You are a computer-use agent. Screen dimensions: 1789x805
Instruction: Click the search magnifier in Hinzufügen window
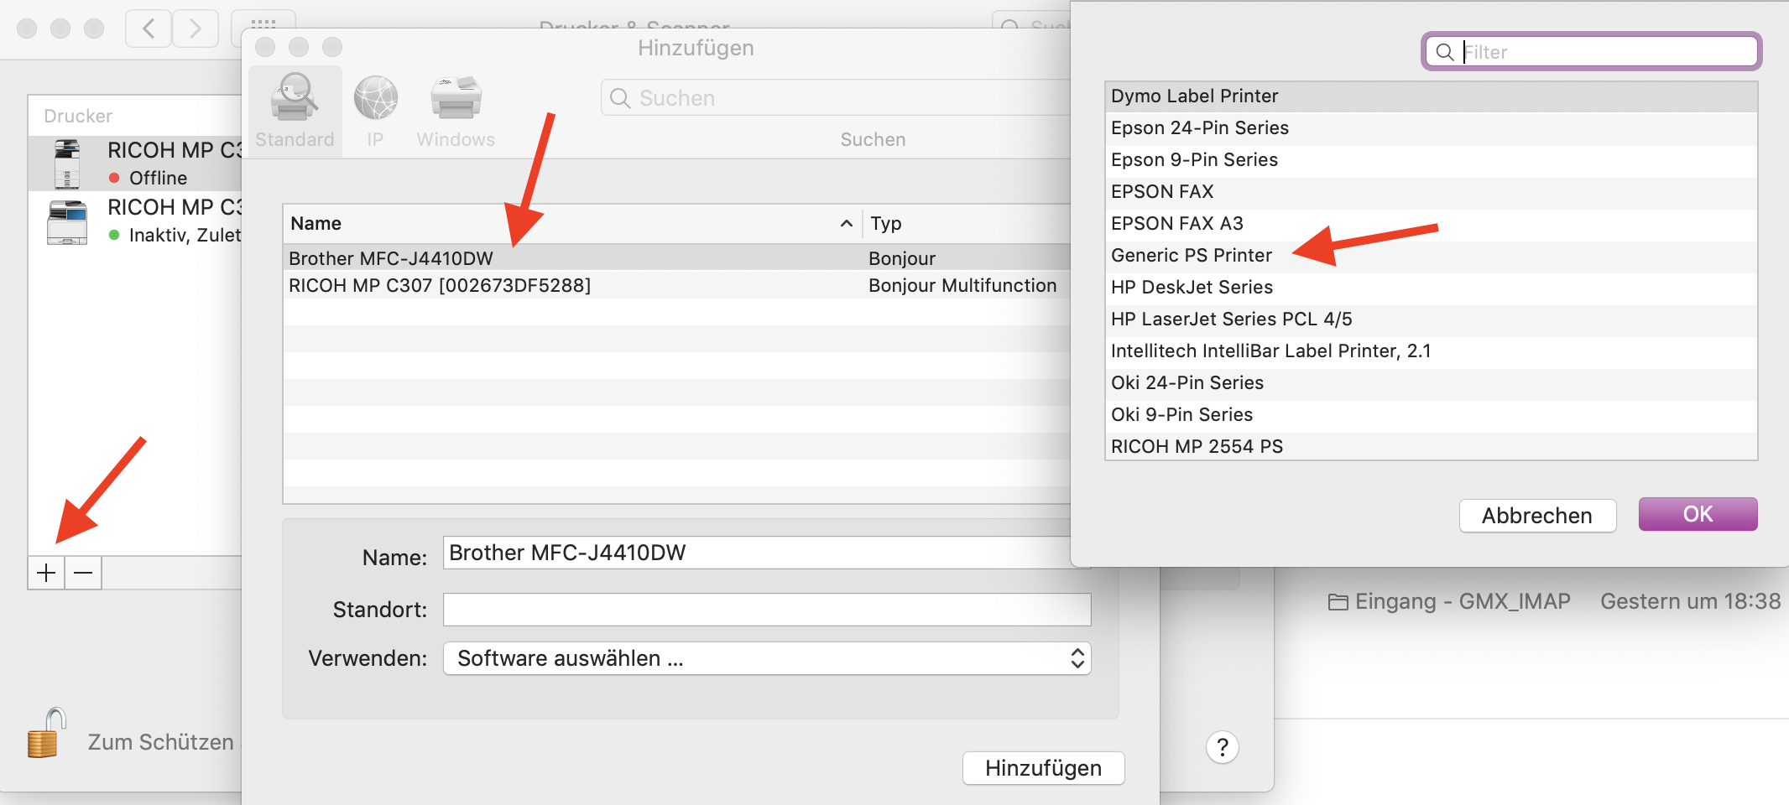(620, 98)
